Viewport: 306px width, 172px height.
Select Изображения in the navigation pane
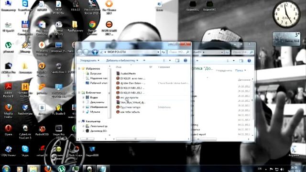[97, 107]
